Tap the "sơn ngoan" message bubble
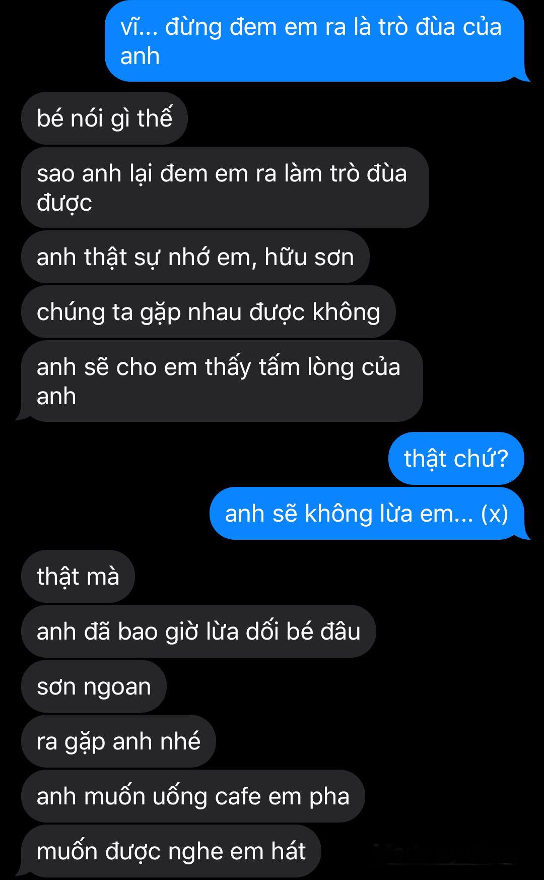The height and width of the screenshot is (880, 544). pyautogui.click(x=94, y=686)
